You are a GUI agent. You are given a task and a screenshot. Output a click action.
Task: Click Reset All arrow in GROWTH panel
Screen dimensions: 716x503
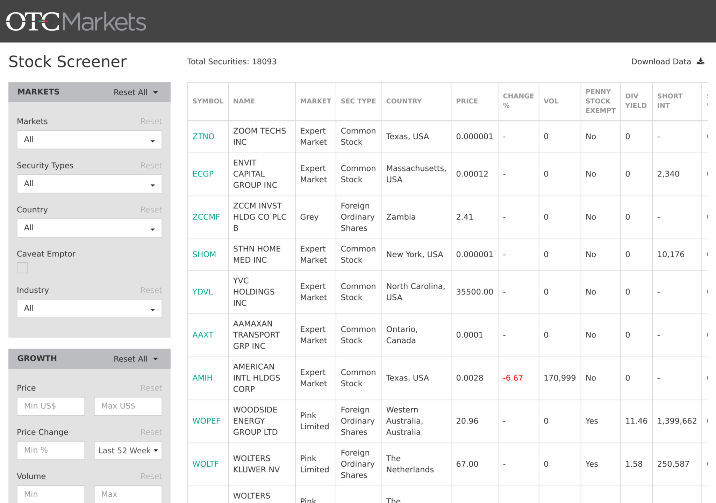tap(156, 359)
